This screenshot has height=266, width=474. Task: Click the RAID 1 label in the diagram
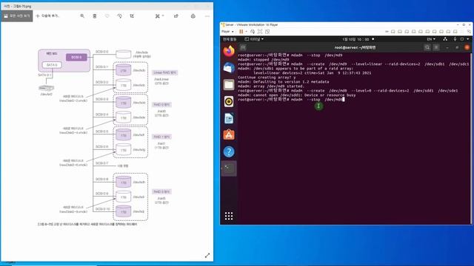pos(161,137)
